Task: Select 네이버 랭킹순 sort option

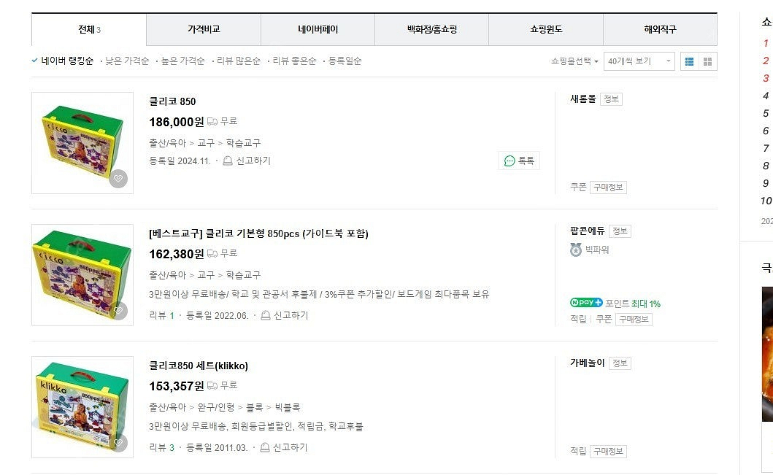Action: pyautogui.click(x=63, y=61)
